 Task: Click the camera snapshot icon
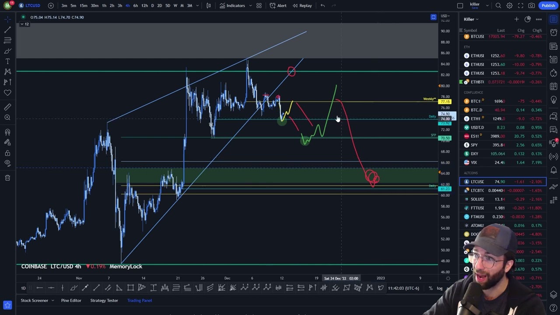coord(532,6)
